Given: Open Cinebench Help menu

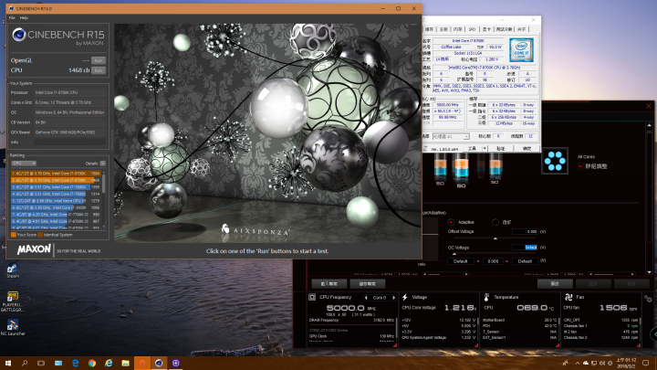Looking at the screenshot, I should tap(24, 17).
